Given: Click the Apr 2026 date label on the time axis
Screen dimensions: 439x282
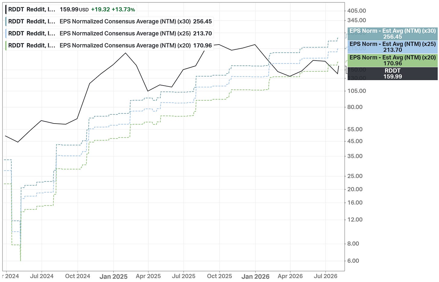Looking at the screenshot, I should [290, 276].
